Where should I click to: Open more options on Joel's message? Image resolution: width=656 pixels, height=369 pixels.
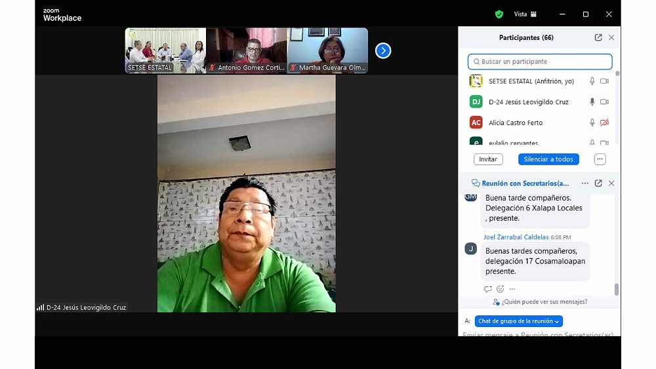[512, 289]
